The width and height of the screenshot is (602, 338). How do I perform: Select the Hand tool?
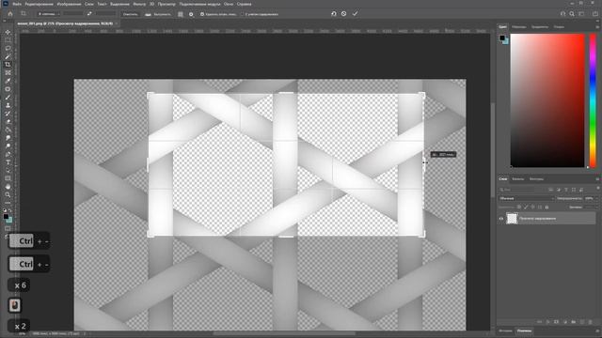(x=8, y=187)
